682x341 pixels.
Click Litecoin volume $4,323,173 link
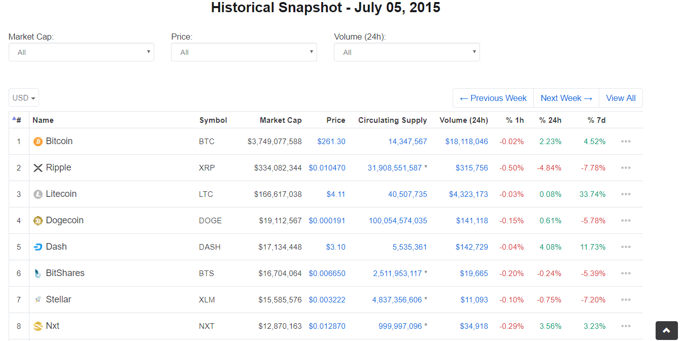(x=468, y=194)
